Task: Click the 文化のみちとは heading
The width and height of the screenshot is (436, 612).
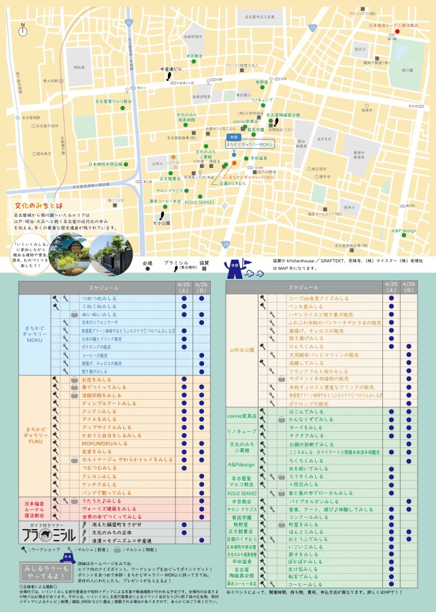Action: coord(39,205)
